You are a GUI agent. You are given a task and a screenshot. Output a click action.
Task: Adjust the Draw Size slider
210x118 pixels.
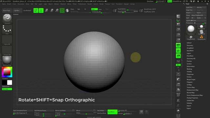pyautogui.click(x=128, y=12)
